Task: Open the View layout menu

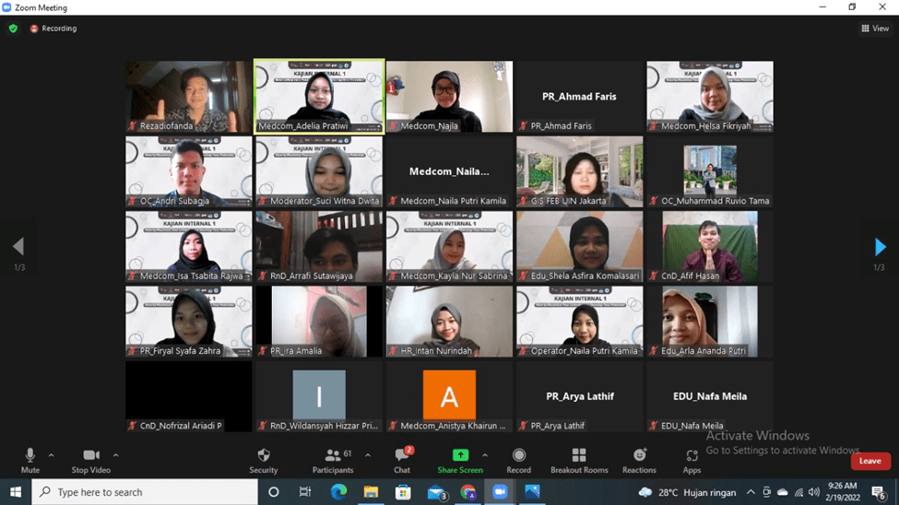Action: coord(875,29)
